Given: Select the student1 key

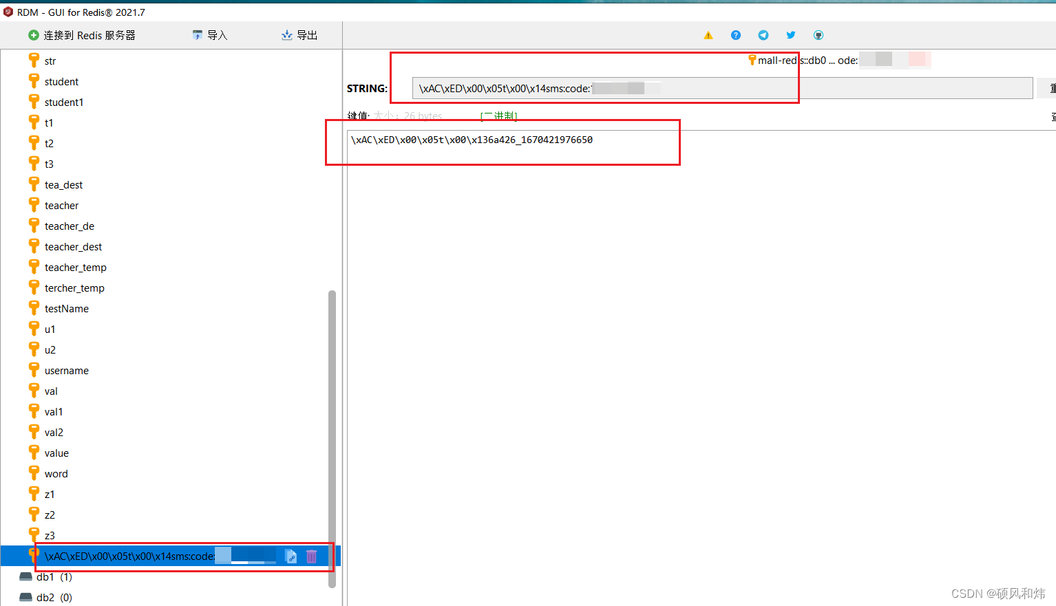Looking at the screenshot, I should tap(64, 102).
